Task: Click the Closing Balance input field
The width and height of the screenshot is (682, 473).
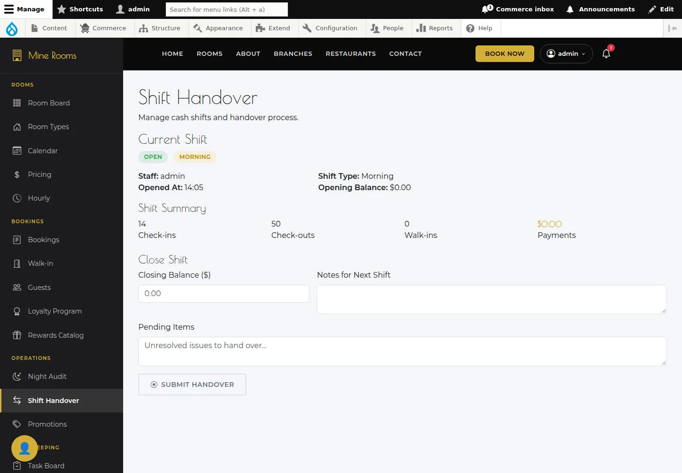Action: tap(224, 294)
